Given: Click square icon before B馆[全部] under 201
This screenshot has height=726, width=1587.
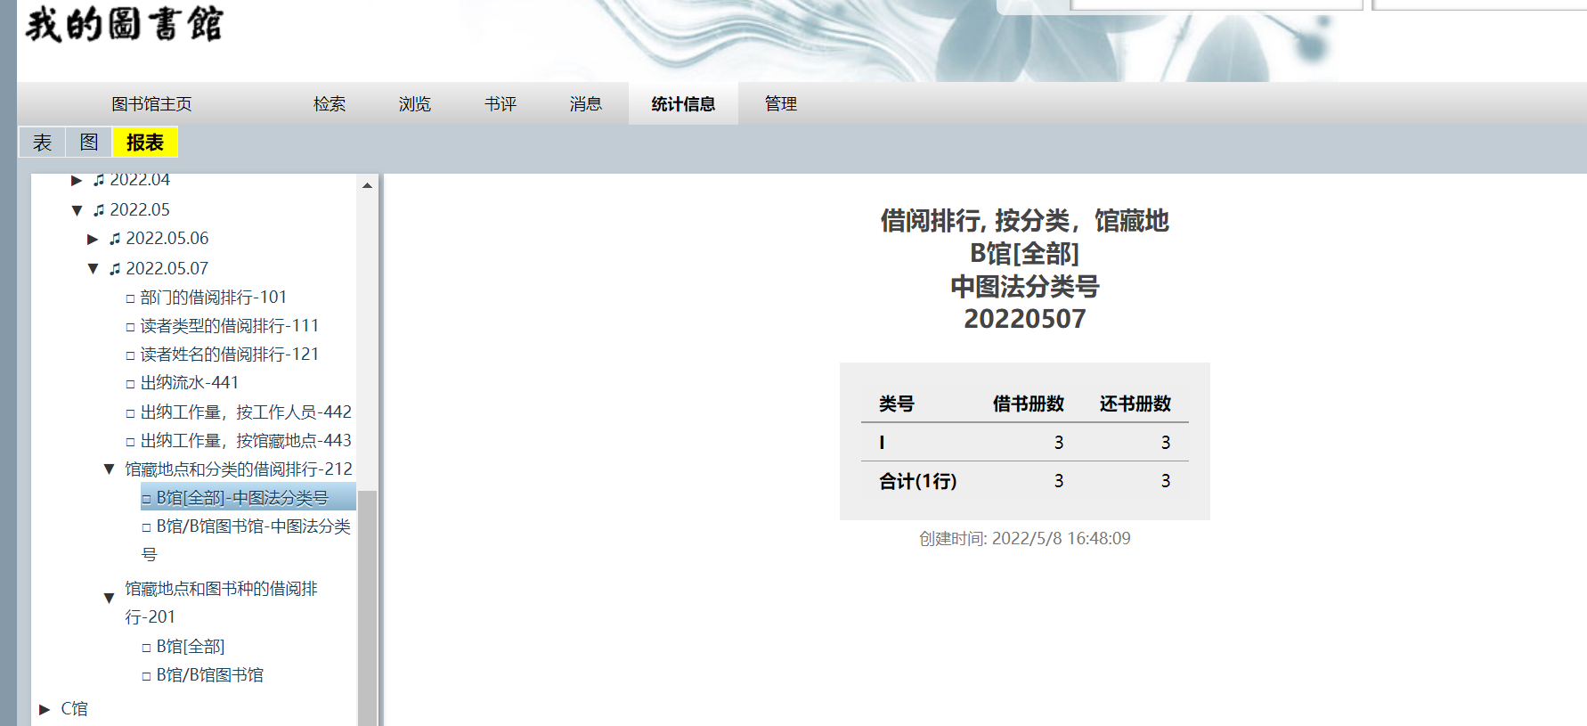Looking at the screenshot, I should (x=147, y=648).
